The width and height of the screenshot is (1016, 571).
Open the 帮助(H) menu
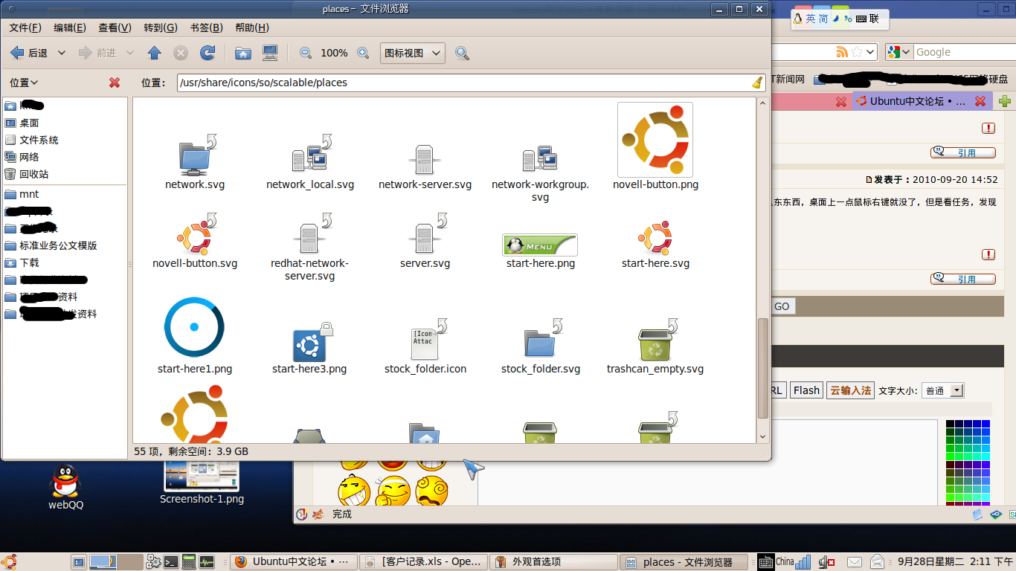(x=252, y=28)
